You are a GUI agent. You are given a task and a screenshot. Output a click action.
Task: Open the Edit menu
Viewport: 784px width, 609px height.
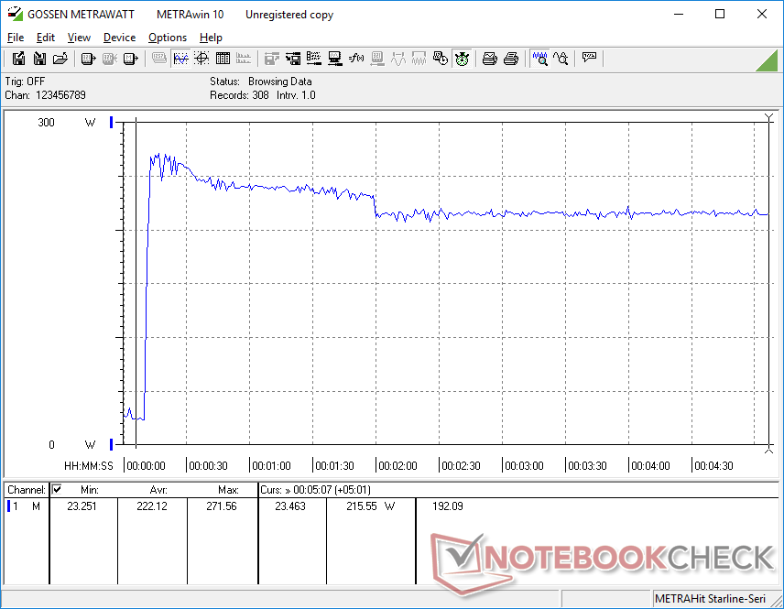click(x=46, y=38)
